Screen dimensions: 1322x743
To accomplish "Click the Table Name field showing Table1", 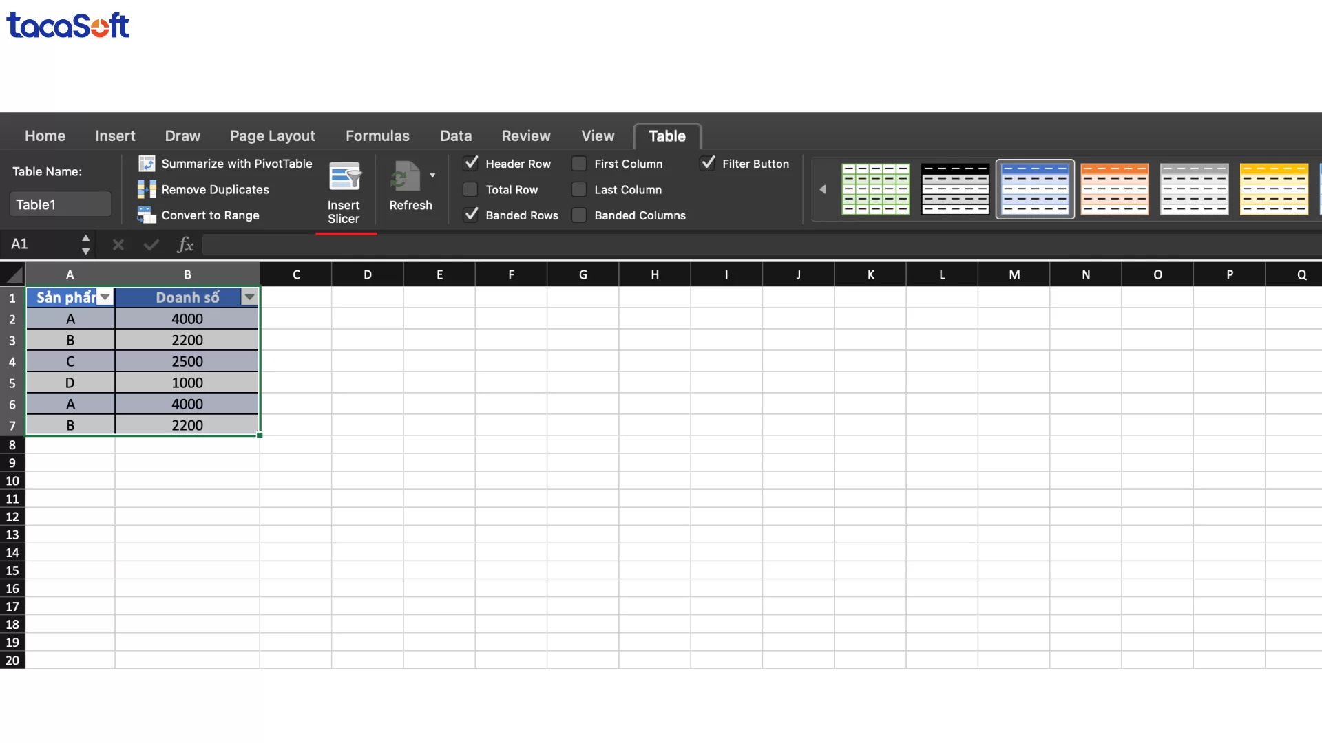I will pos(60,204).
